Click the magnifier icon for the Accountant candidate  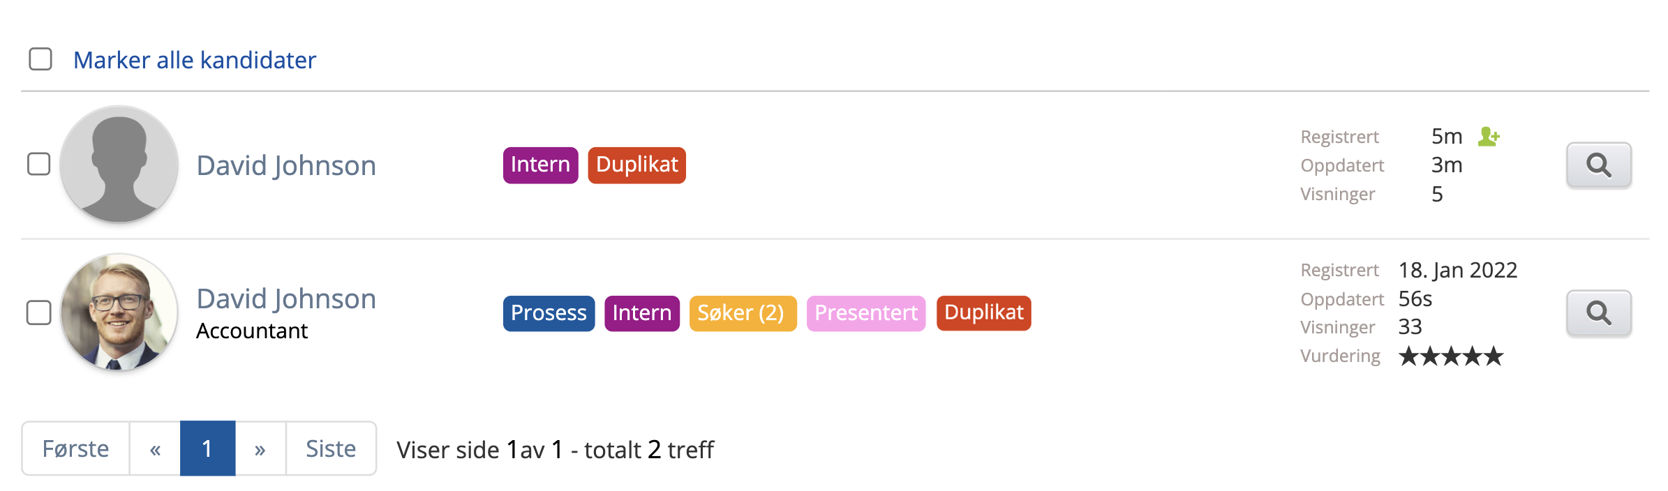(x=1598, y=313)
